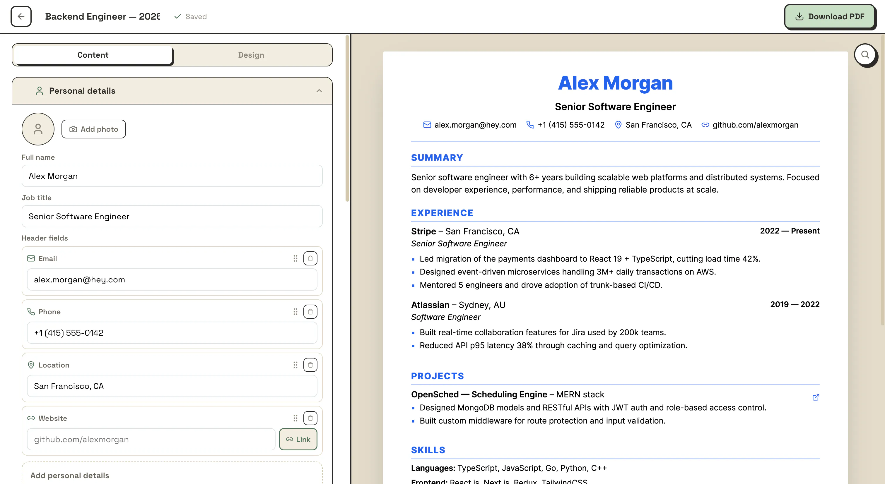Switch to the Content tab
The image size is (885, 484).
click(93, 55)
